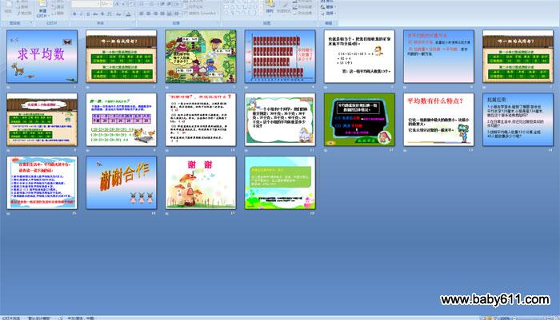Open the font size dropdown
560x320 pixels.
click(x=111, y=4)
